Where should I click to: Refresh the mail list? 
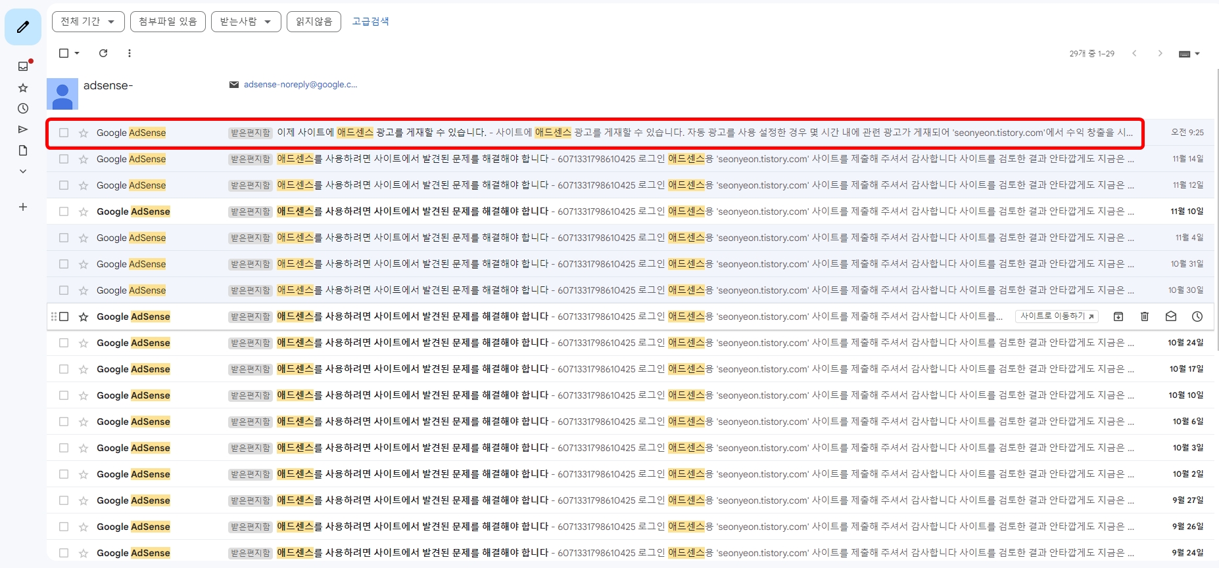[x=103, y=53]
